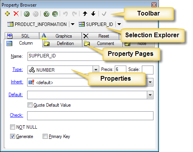Open the dropdown next to PRODUCT_INFORMATION
The height and width of the screenshot is (152, 193).
click(72, 24)
